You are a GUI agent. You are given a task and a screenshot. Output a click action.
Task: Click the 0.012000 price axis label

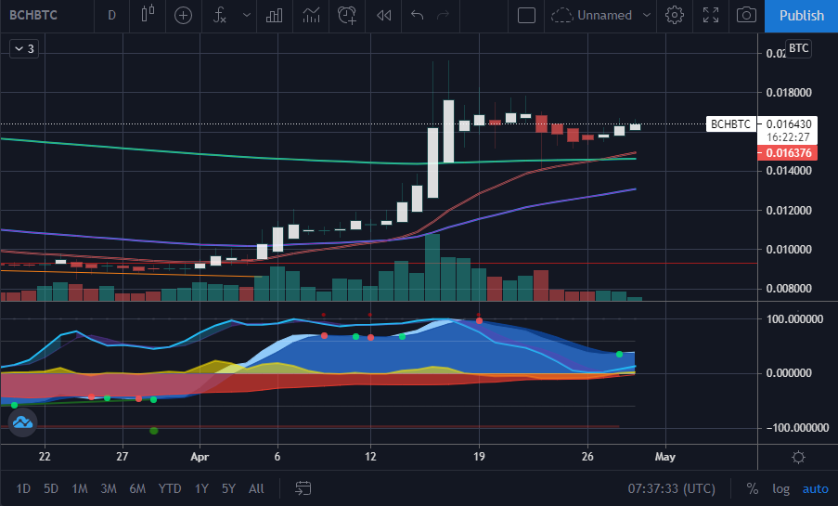(788, 210)
